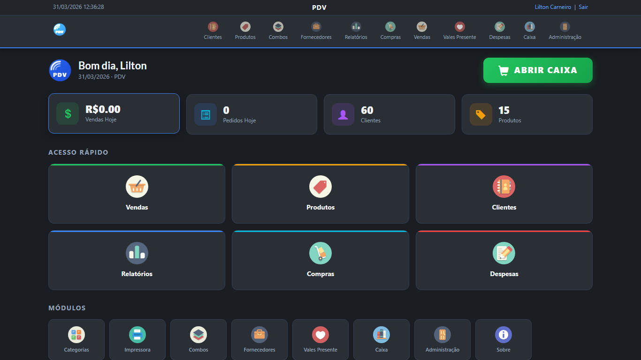Open Clientes from top navigation icon
Screen dimensions: 641x360
[x=213, y=27]
